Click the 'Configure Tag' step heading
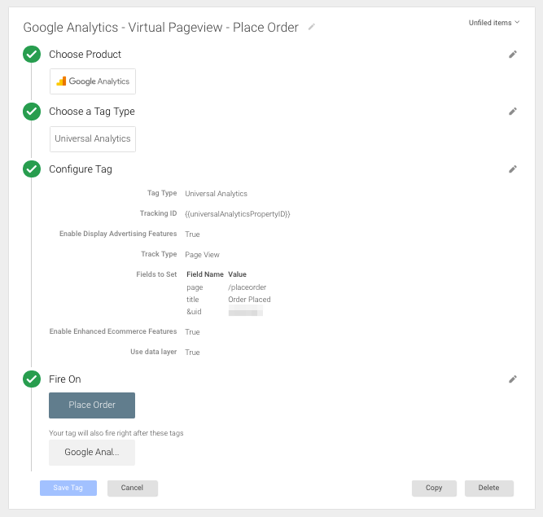 pos(81,169)
